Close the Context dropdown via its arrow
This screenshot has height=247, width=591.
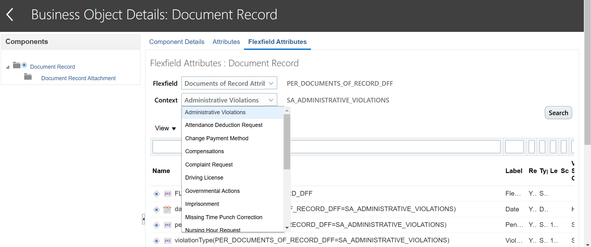coord(271,100)
